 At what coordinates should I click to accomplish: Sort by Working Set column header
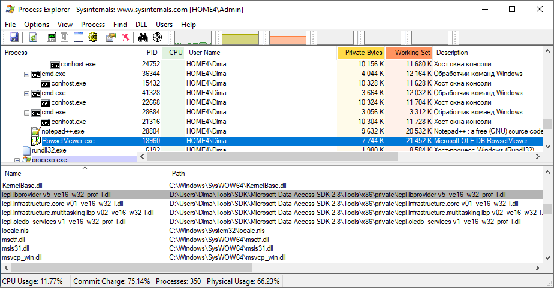409,53
